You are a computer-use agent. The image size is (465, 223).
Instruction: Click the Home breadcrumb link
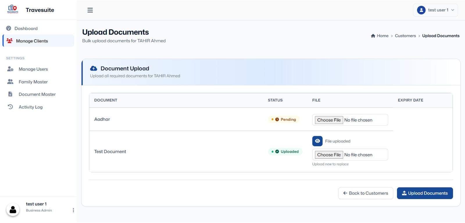click(383, 36)
